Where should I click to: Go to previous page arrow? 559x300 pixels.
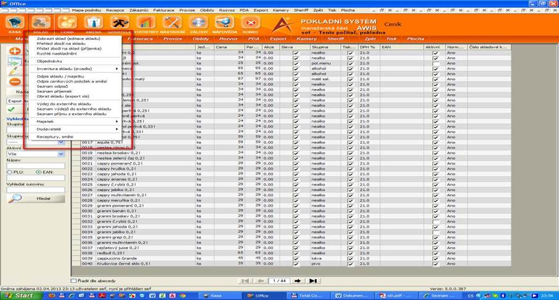261,281
